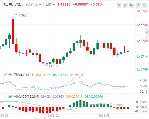Select the drawing pencil tool
Screen dimensions: 149x119
125,5
